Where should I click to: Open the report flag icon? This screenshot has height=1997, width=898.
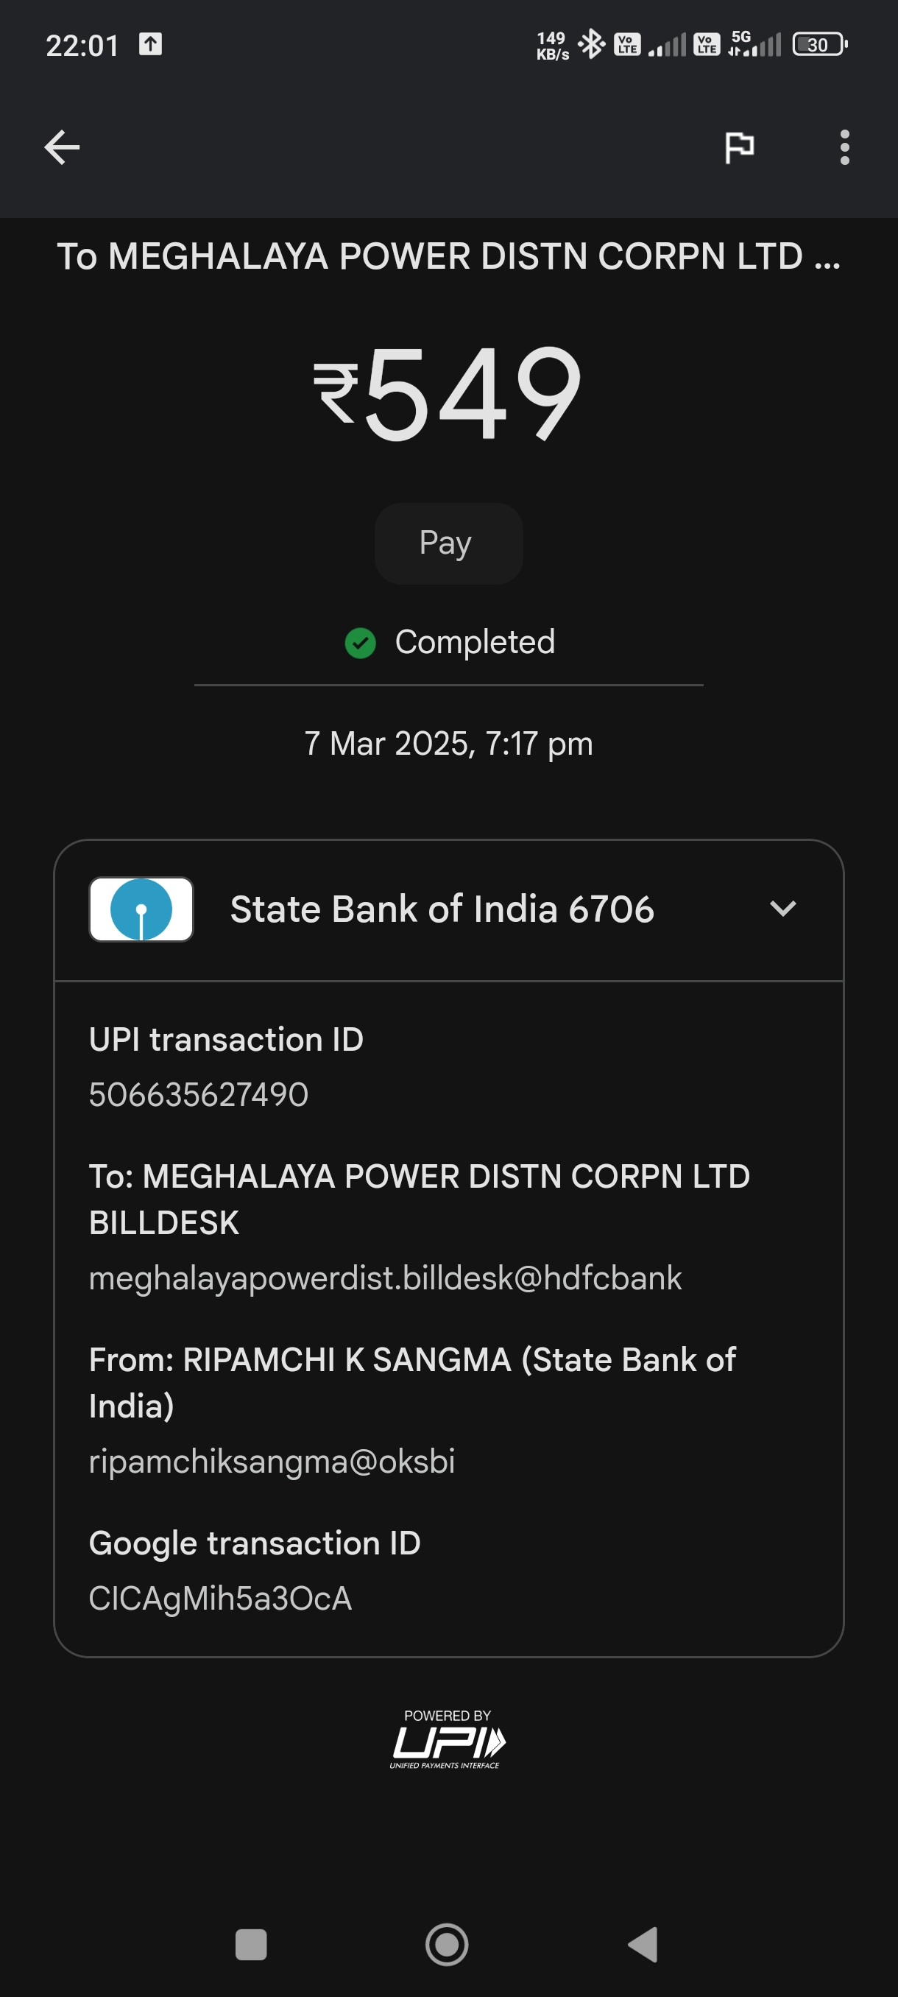pos(739,147)
